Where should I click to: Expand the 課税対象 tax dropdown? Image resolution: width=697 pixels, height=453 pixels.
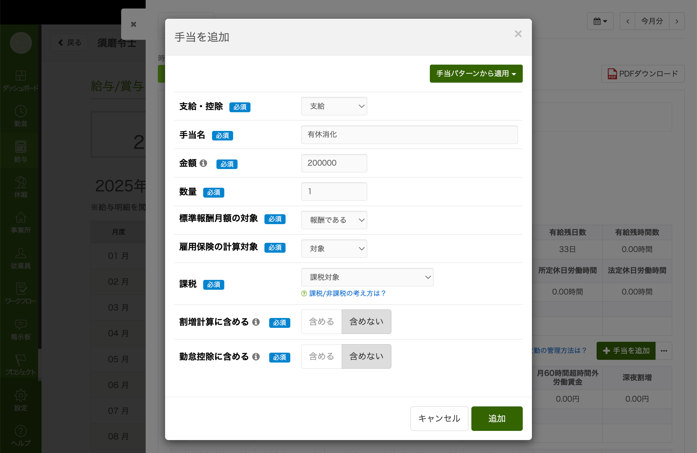point(367,277)
